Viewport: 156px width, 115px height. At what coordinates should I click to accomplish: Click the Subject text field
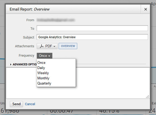pyautogui.click(x=92, y=37)
